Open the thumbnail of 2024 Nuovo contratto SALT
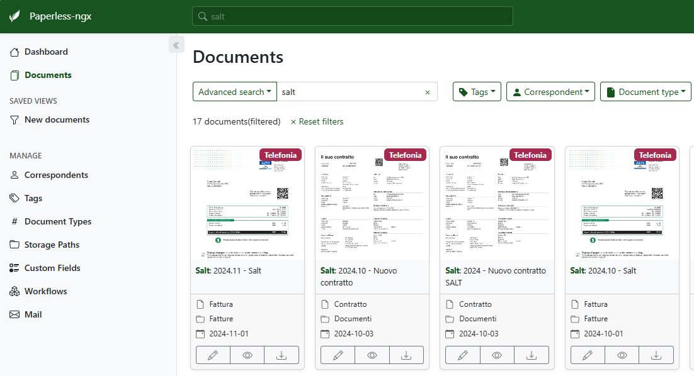 point(497,203)
